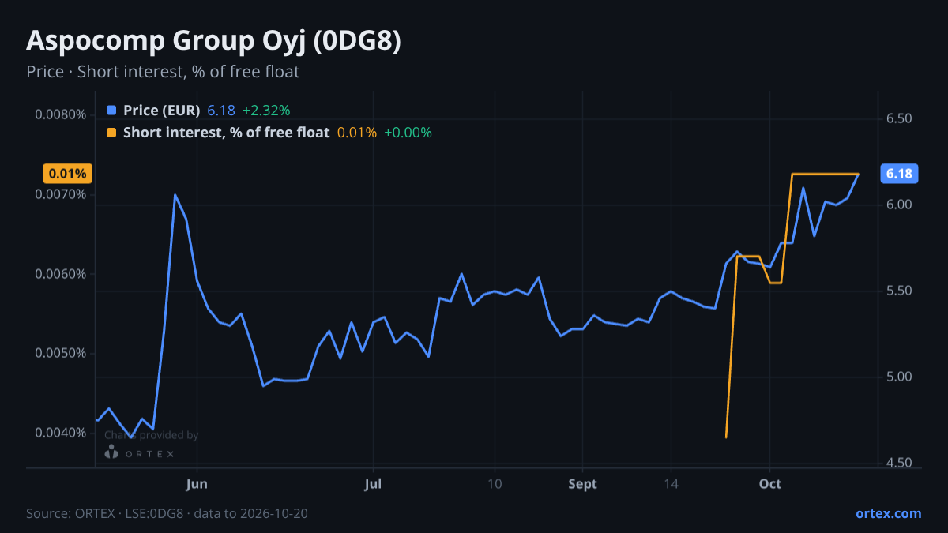Click the +2.32% price change value

coord(266,111)
